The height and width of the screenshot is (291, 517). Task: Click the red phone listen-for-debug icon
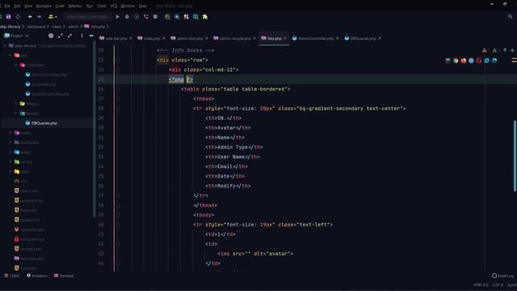145,16
